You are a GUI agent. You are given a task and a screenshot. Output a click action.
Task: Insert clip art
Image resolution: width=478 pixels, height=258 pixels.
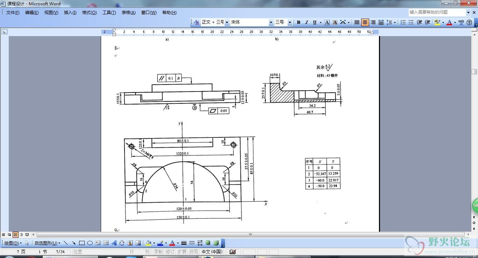(x=130, y=243)
